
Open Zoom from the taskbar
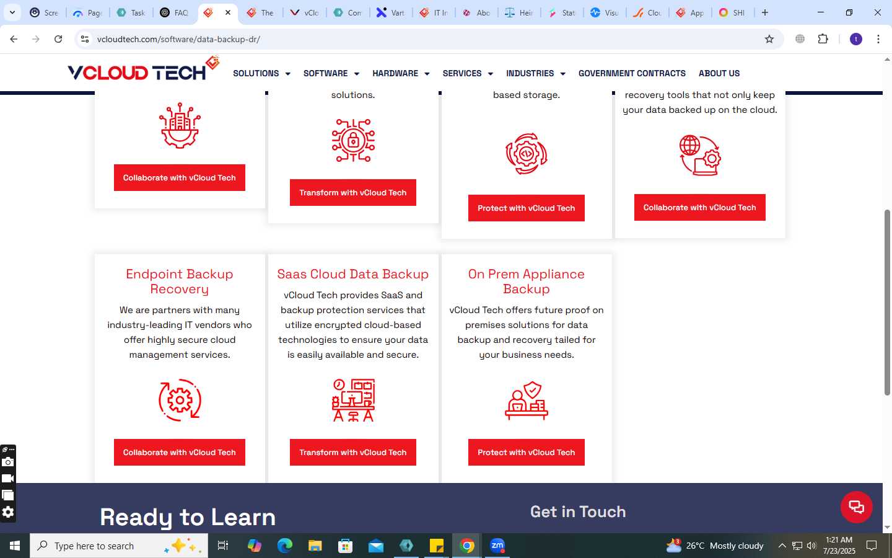point(497,546)
